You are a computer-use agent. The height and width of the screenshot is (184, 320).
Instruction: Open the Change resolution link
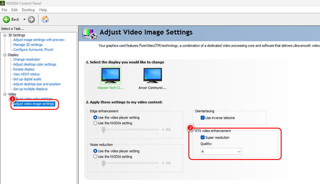pos(26,59)
